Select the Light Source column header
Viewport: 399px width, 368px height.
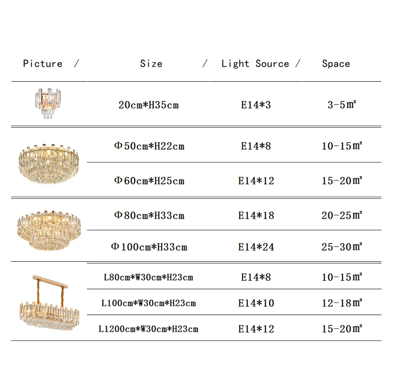[255, 63]
